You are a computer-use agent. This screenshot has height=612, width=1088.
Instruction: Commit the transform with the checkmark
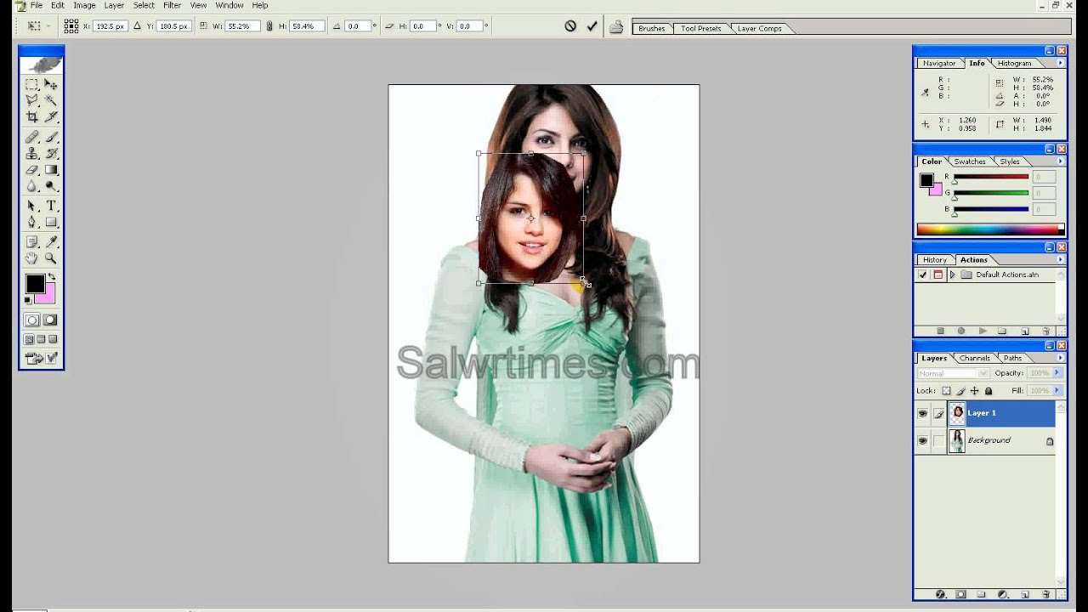coord(592,26)
